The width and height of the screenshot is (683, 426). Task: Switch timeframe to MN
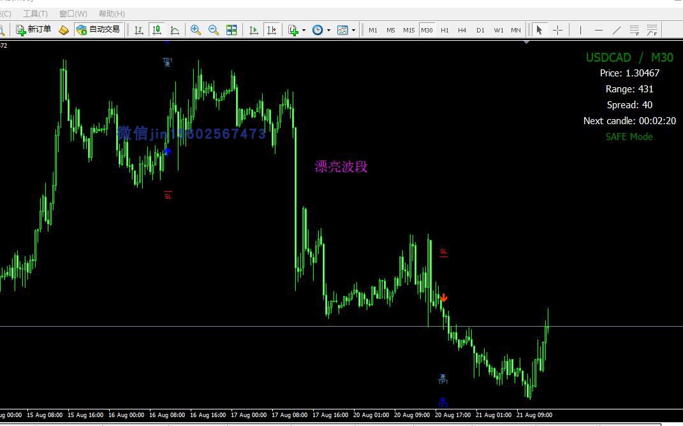coord(516,30)
